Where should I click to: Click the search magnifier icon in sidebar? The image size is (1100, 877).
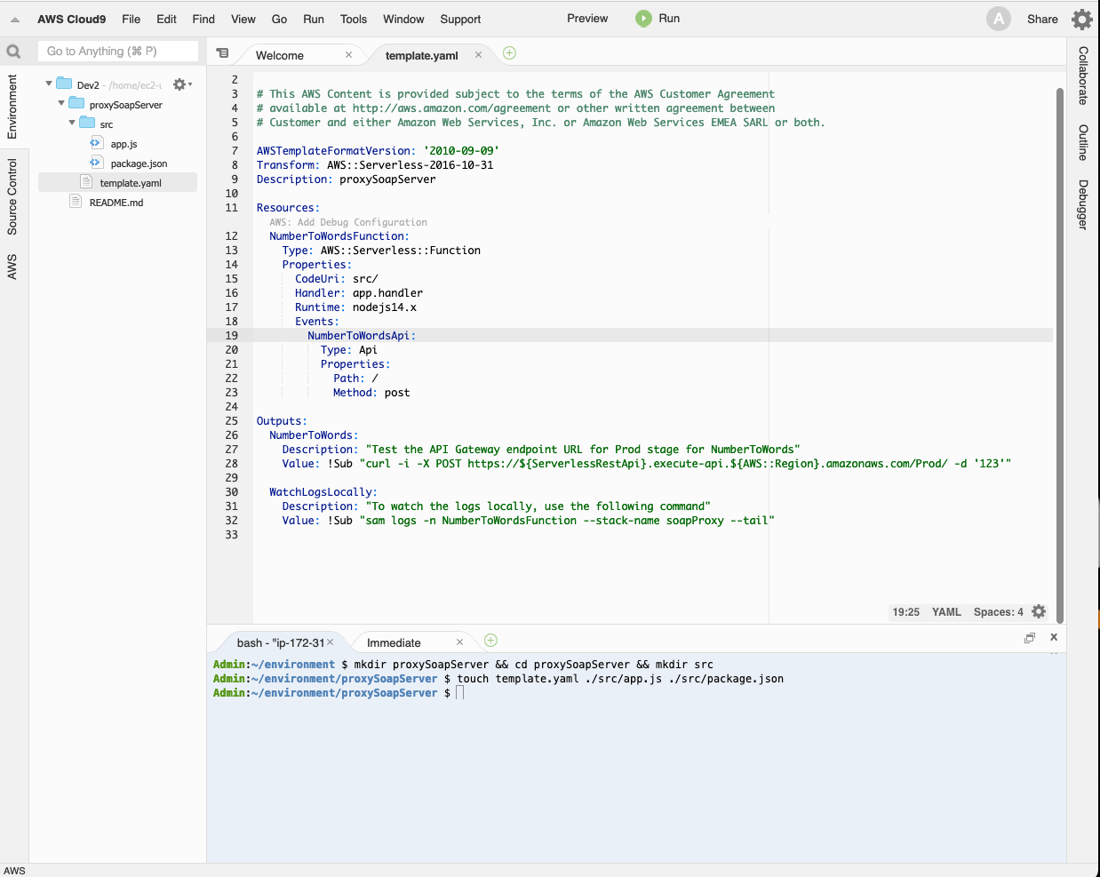tap(13, 52)
